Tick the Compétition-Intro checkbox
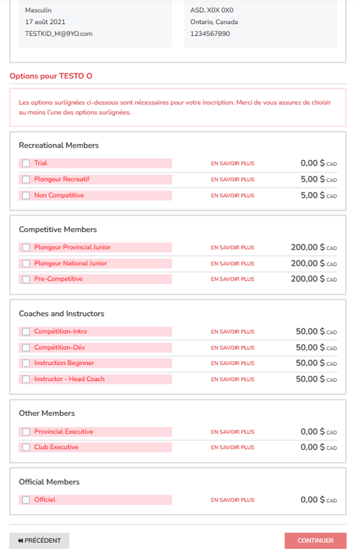The image size is (354, 555). 26,332
